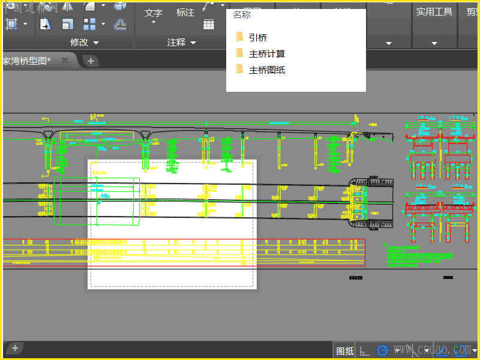Select the Scale tool icon
Image resolution: width=480 pixels, height=360 pixels.
pos(67,24)
